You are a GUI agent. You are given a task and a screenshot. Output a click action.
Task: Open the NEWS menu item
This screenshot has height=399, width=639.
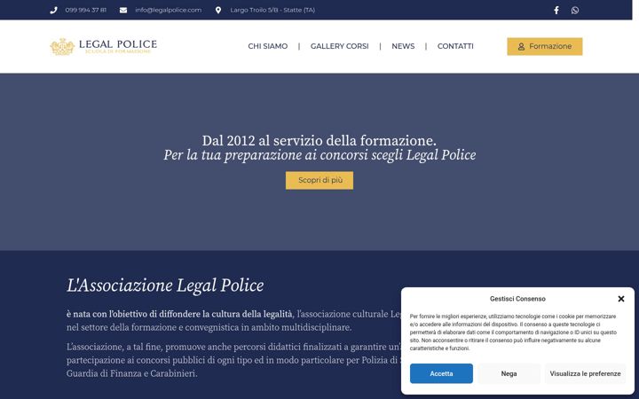(x=403, y=46)
